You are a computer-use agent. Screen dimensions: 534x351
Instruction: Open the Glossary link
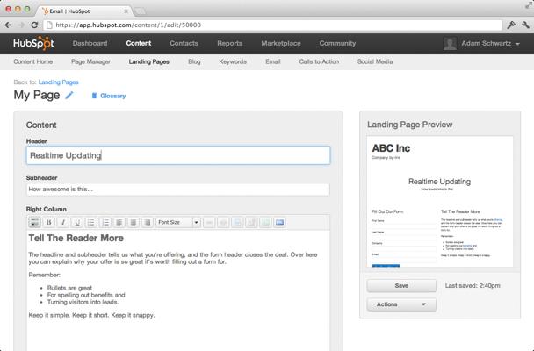(x=109, y=96)
